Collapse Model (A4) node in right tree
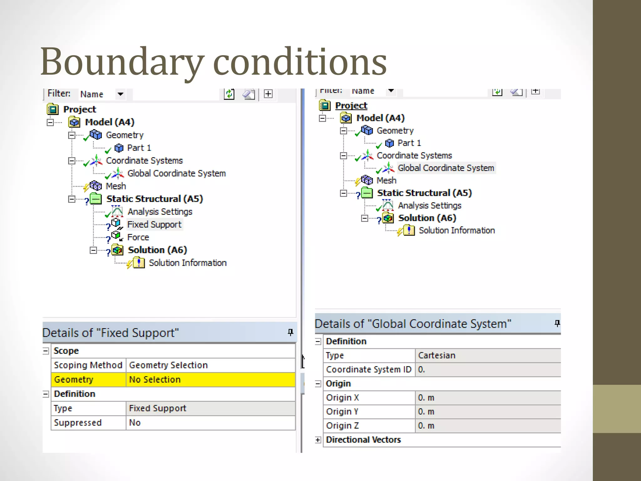 322,118
